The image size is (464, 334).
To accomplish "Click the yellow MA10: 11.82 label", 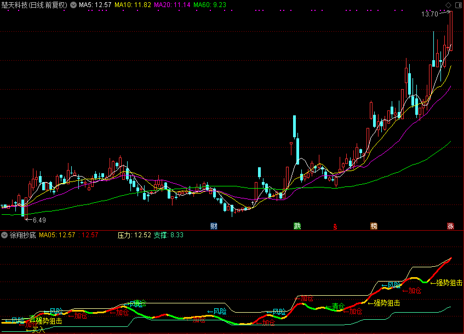I will [132, 5].
